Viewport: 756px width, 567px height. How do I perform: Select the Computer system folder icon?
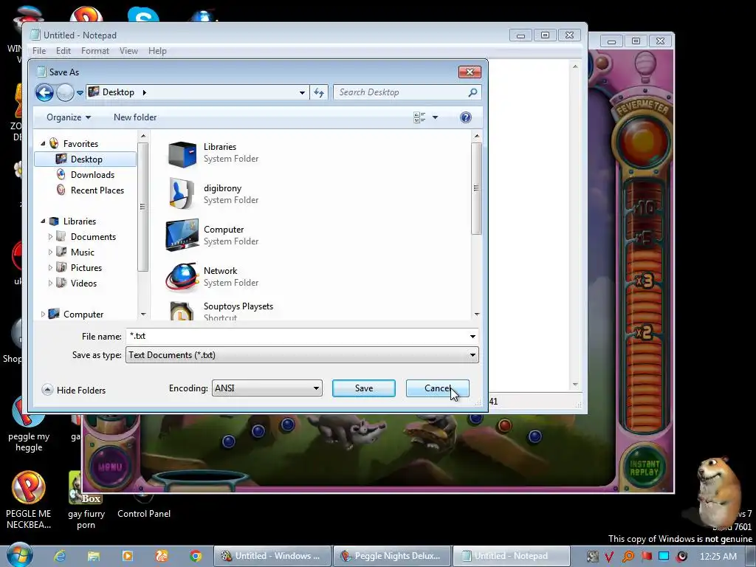pyautogui.click(x=182, y=236)
